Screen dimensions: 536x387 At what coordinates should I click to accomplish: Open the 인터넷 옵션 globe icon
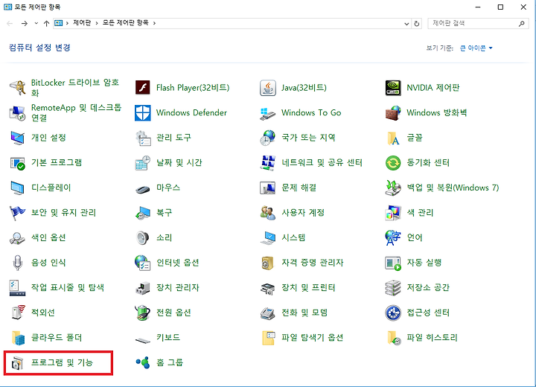tap(142, 263)
